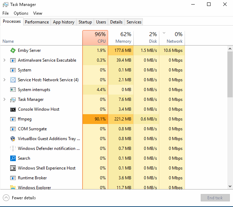Click the Windows Explorer folder icon

pos(13,187)
